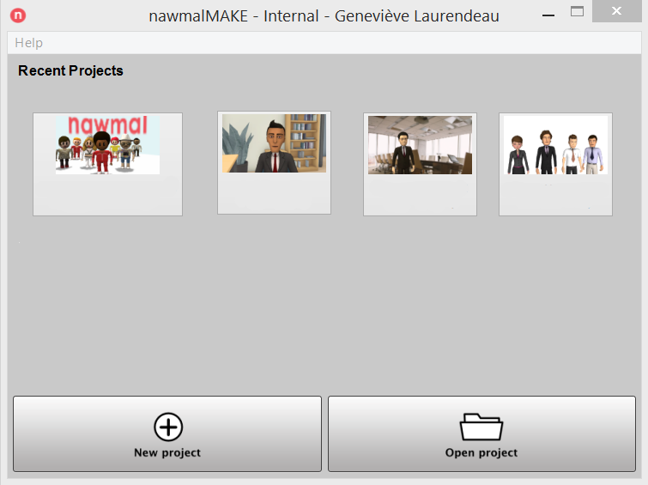The height and width of the screenshot is (485, 648).
Task: Maximize the nawmalMAKE window
Action: pyautogui.click(x=577, y=11)
